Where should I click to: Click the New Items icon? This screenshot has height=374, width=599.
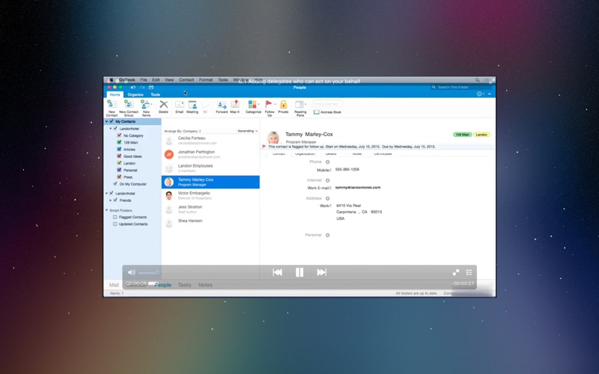coord(145,104)
